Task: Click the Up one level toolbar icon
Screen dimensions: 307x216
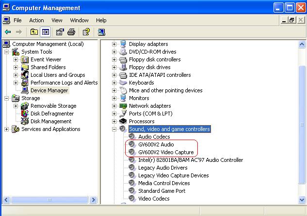Action: pyautogui.click(x=34, y=32)
